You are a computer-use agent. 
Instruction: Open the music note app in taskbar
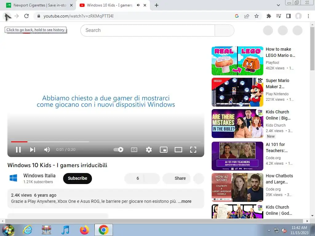[x=65, y=230]
